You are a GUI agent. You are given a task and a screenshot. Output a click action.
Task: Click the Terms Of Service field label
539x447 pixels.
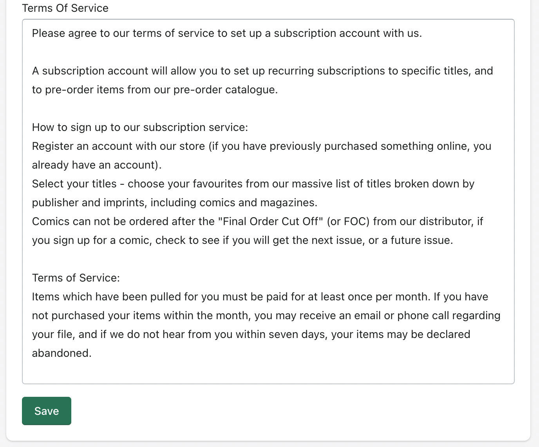(x=65, y=8)
